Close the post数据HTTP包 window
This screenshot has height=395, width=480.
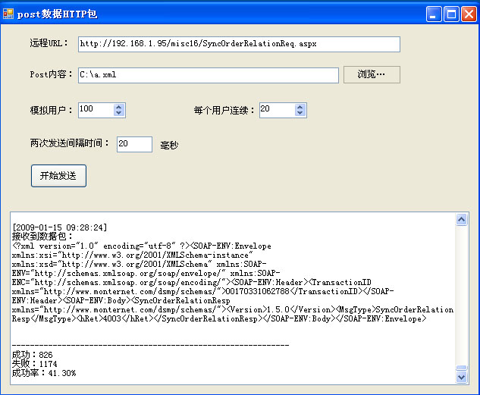tap(469, 14)
